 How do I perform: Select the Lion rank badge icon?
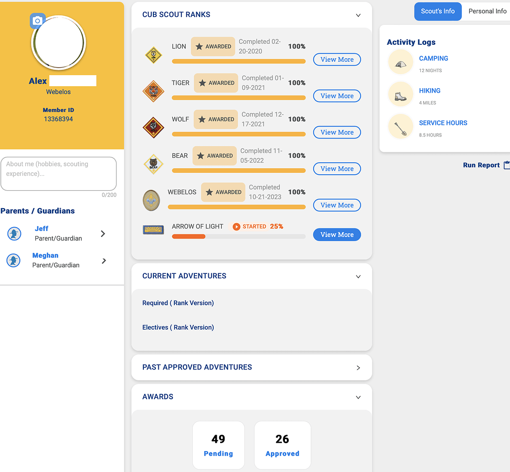pyautogui.click(x=153, y=54)
